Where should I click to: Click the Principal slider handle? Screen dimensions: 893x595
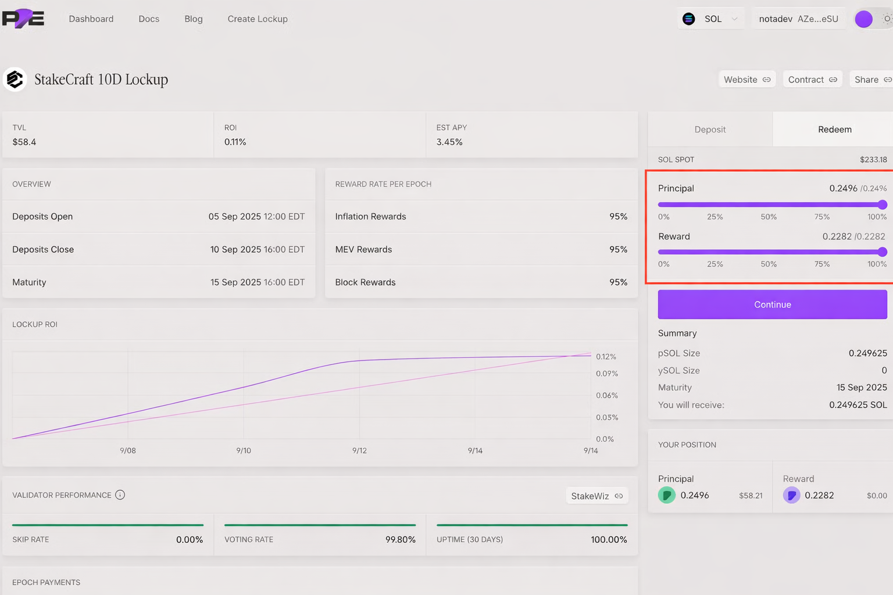coord(882,205)
